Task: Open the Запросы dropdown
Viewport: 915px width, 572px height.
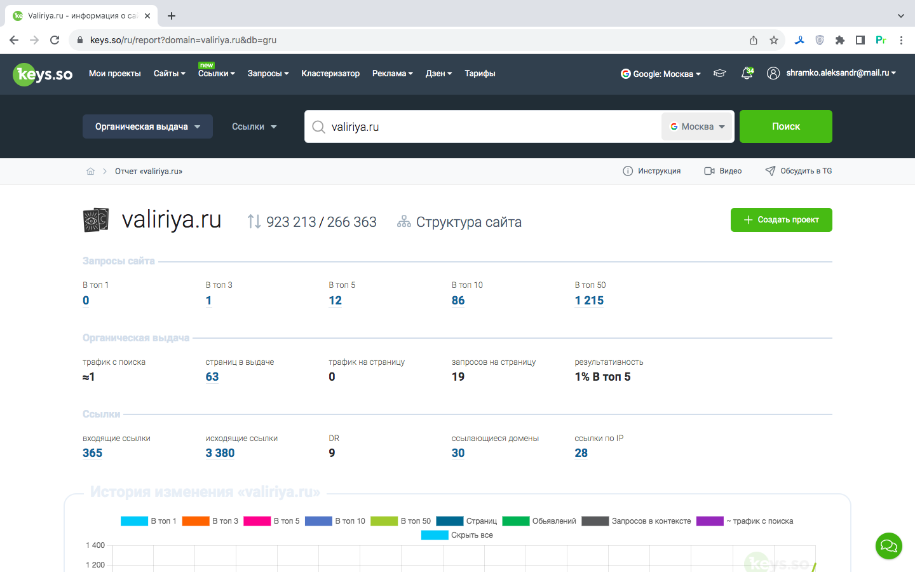Action: pos(268,74)
